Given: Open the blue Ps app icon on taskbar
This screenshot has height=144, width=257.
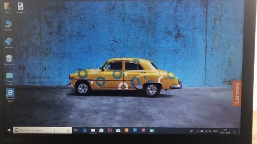Looking at the screenshot, I should [x=135, y=130].
